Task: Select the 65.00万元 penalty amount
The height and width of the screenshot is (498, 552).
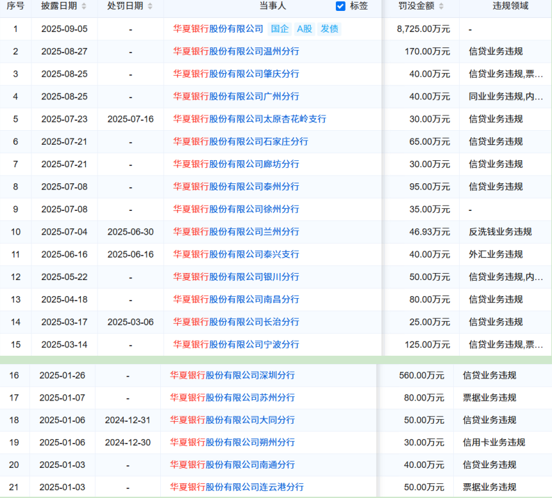Action: click(430, 142)
